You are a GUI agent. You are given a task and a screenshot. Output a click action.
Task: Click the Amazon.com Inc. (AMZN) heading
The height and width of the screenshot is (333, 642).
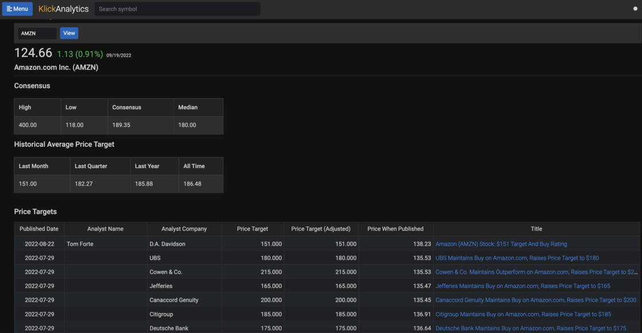click(56, 68)
